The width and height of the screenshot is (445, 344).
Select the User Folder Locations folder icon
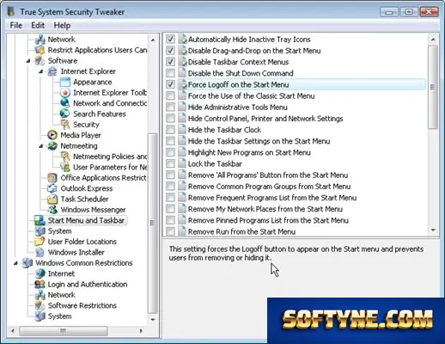tap(40, 242)
